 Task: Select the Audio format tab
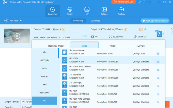click(x=113, y=46)
